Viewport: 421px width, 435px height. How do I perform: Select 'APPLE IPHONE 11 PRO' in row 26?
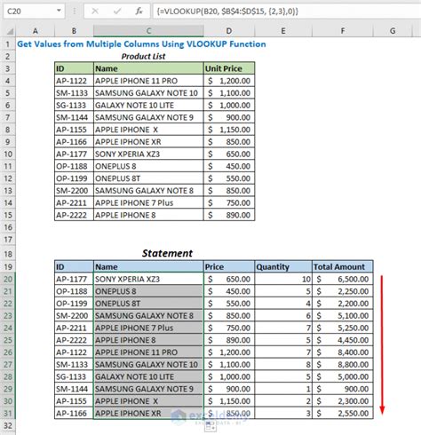(x=148, y=352)
